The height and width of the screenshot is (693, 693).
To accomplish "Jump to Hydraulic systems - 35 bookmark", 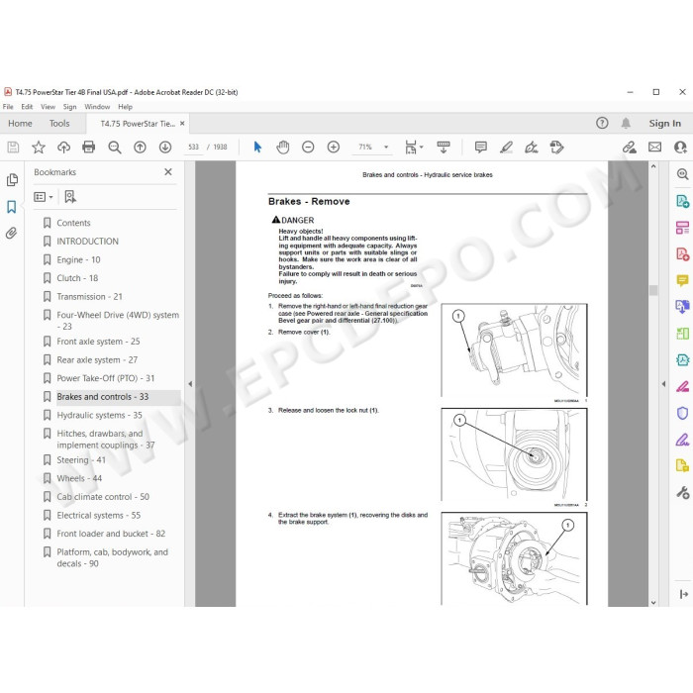I will click(x=99, y=416).
